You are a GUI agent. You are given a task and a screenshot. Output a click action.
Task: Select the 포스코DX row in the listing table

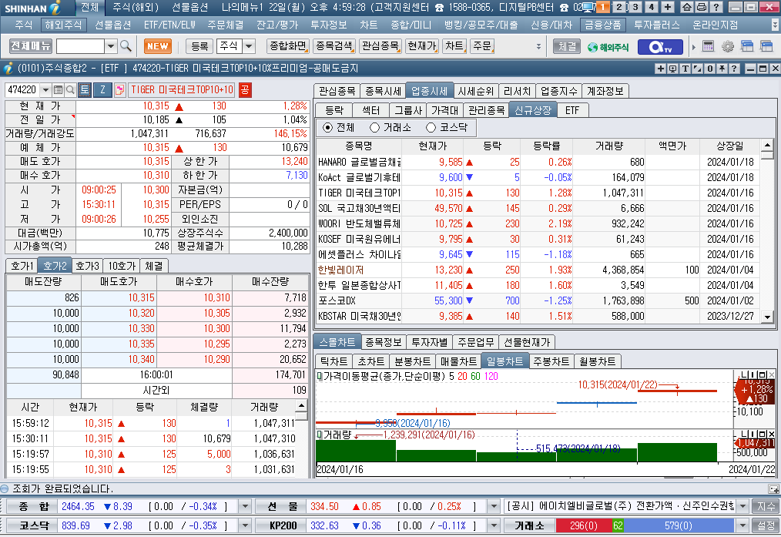[x=538, y=301]
